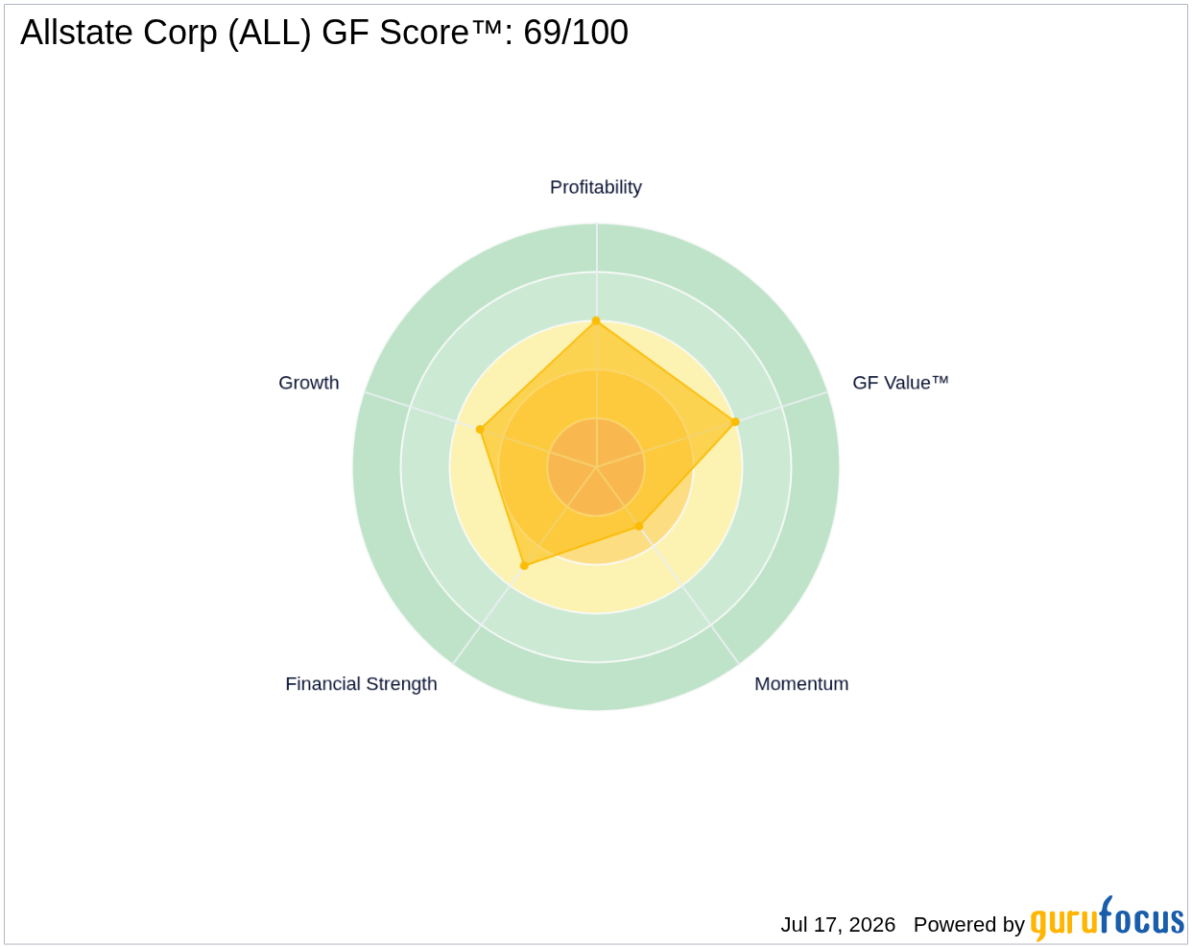Viewport: 1192px width, 948px height.
Task: Click the orange center circle of radar
Action: coord(596,467)
